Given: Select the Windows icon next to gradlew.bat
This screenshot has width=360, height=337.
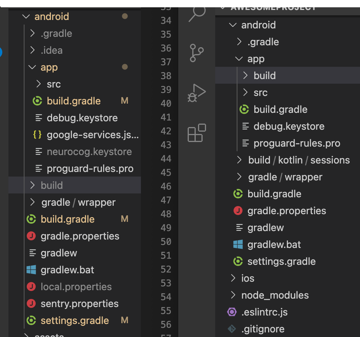Looking at the screenshot, I should pyautogui.click(x=31, y=269).
